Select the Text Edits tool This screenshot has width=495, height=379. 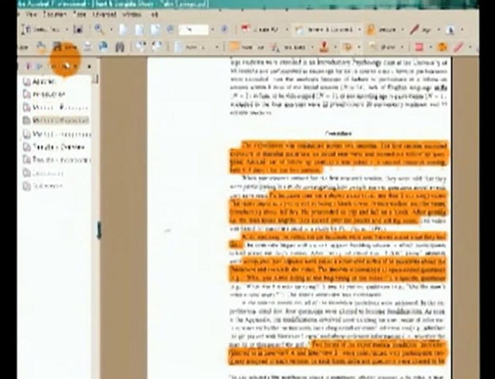[288, 47]
